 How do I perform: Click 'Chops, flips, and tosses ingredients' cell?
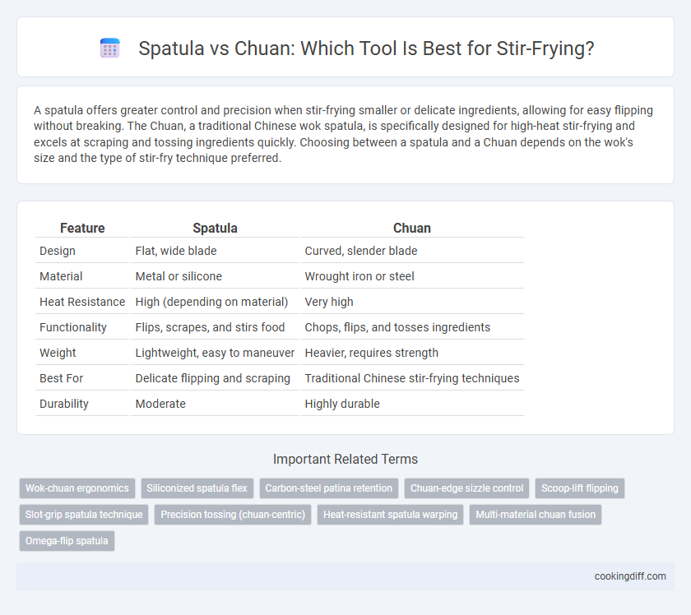click(412, 327)
